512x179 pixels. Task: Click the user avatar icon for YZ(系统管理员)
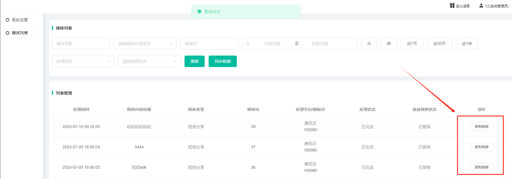(x=481, y=5)
